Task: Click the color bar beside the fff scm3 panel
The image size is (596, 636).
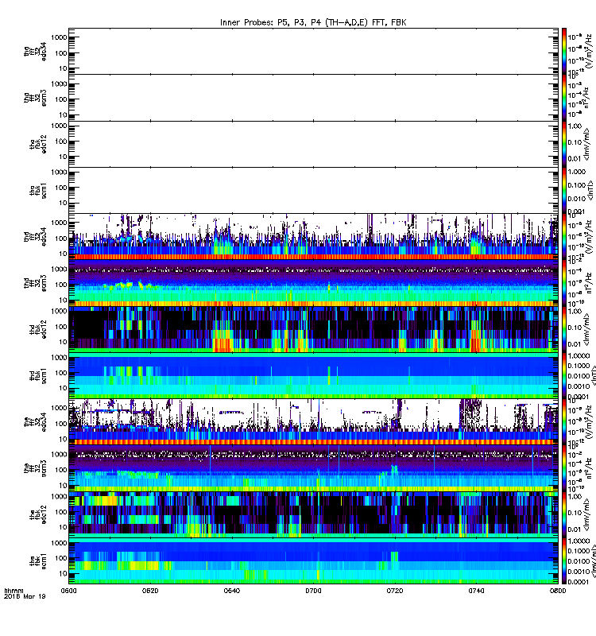Action: click(564, 468)
